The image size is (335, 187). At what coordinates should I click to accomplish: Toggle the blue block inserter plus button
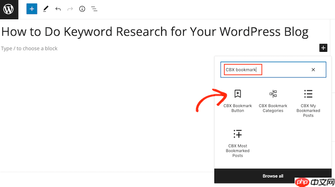coord(32,9)
